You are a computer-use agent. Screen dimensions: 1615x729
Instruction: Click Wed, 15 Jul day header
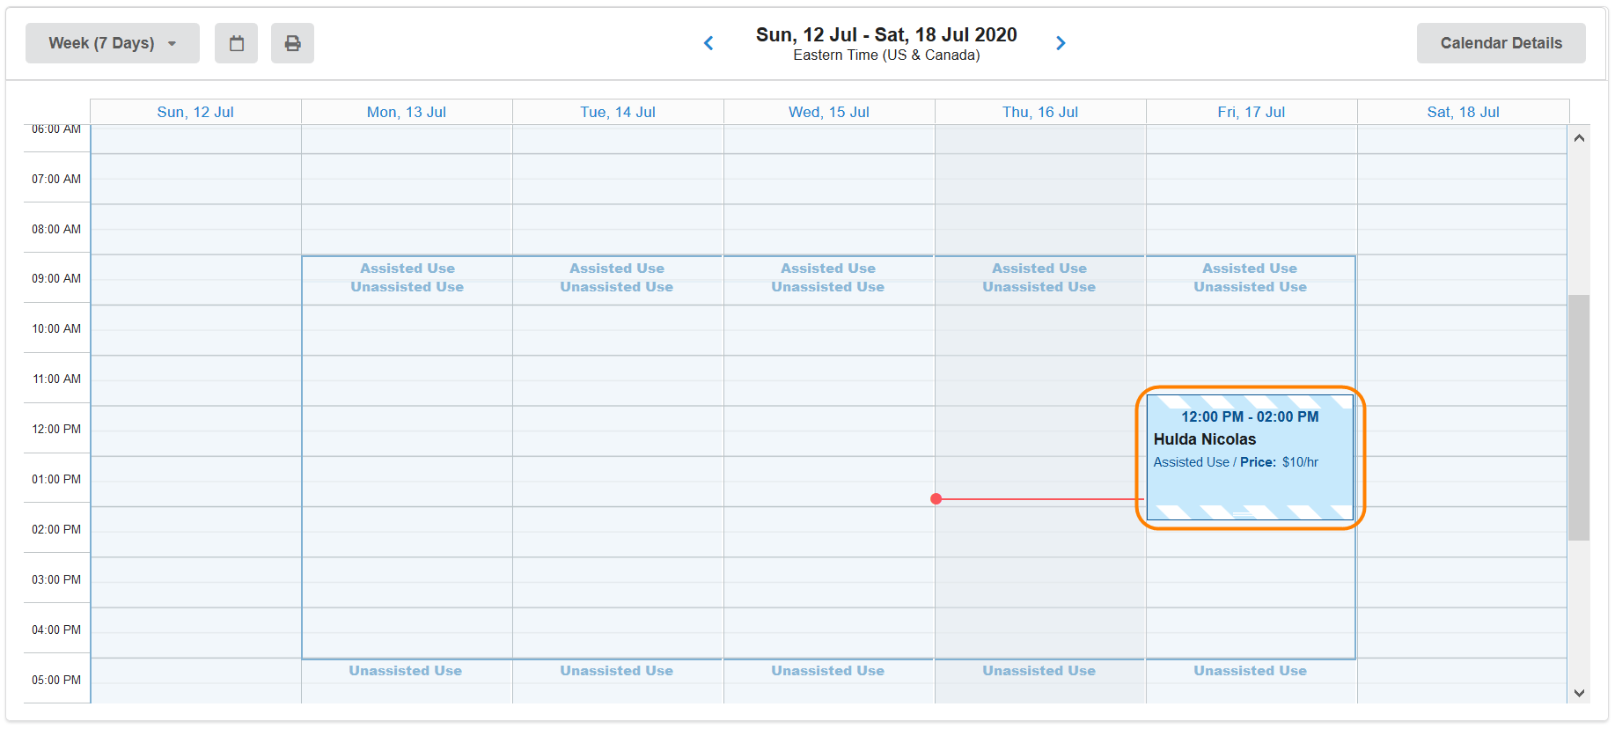point(829,112)
